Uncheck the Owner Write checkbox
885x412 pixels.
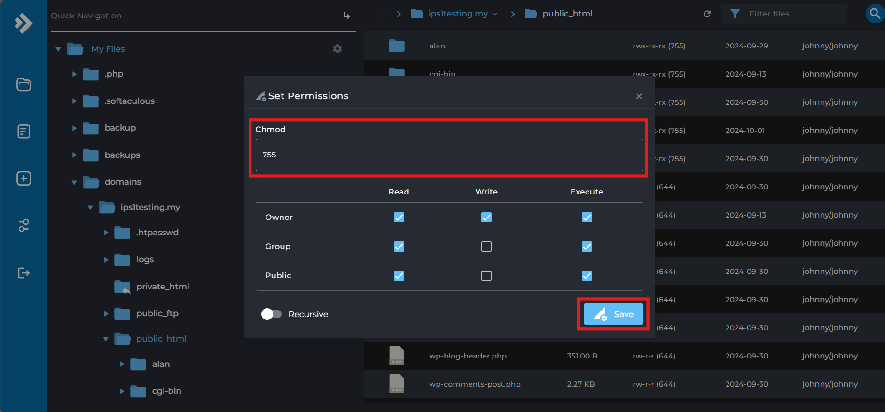[x=486, y=218]
